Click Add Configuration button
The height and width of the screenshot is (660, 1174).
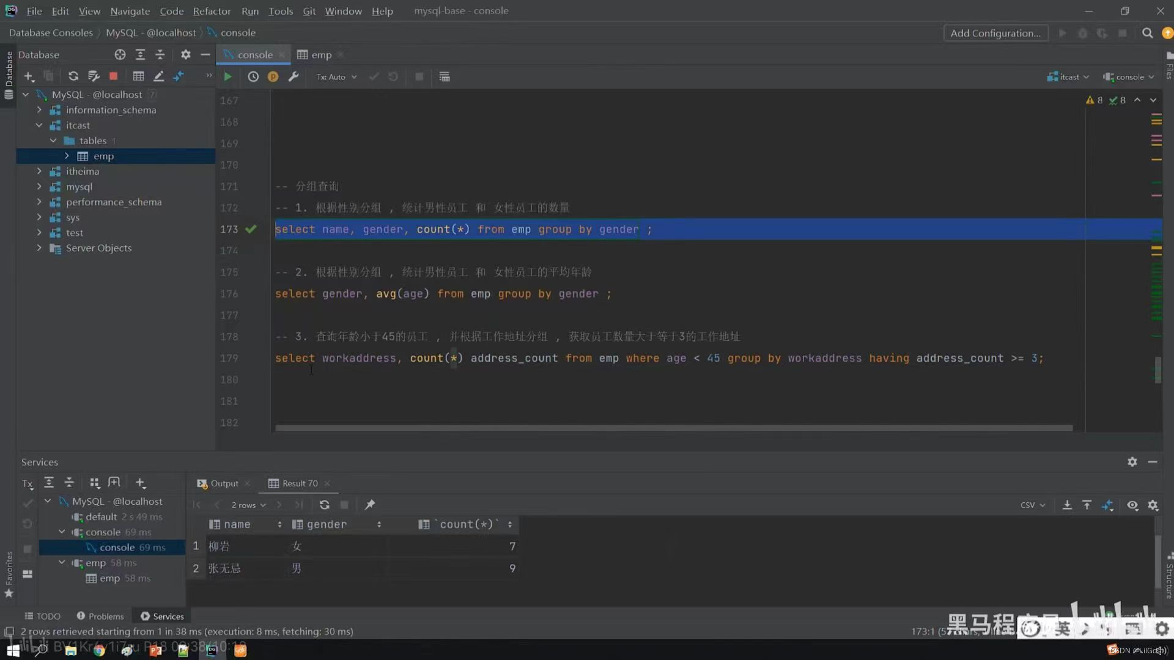tap(995, 33)
